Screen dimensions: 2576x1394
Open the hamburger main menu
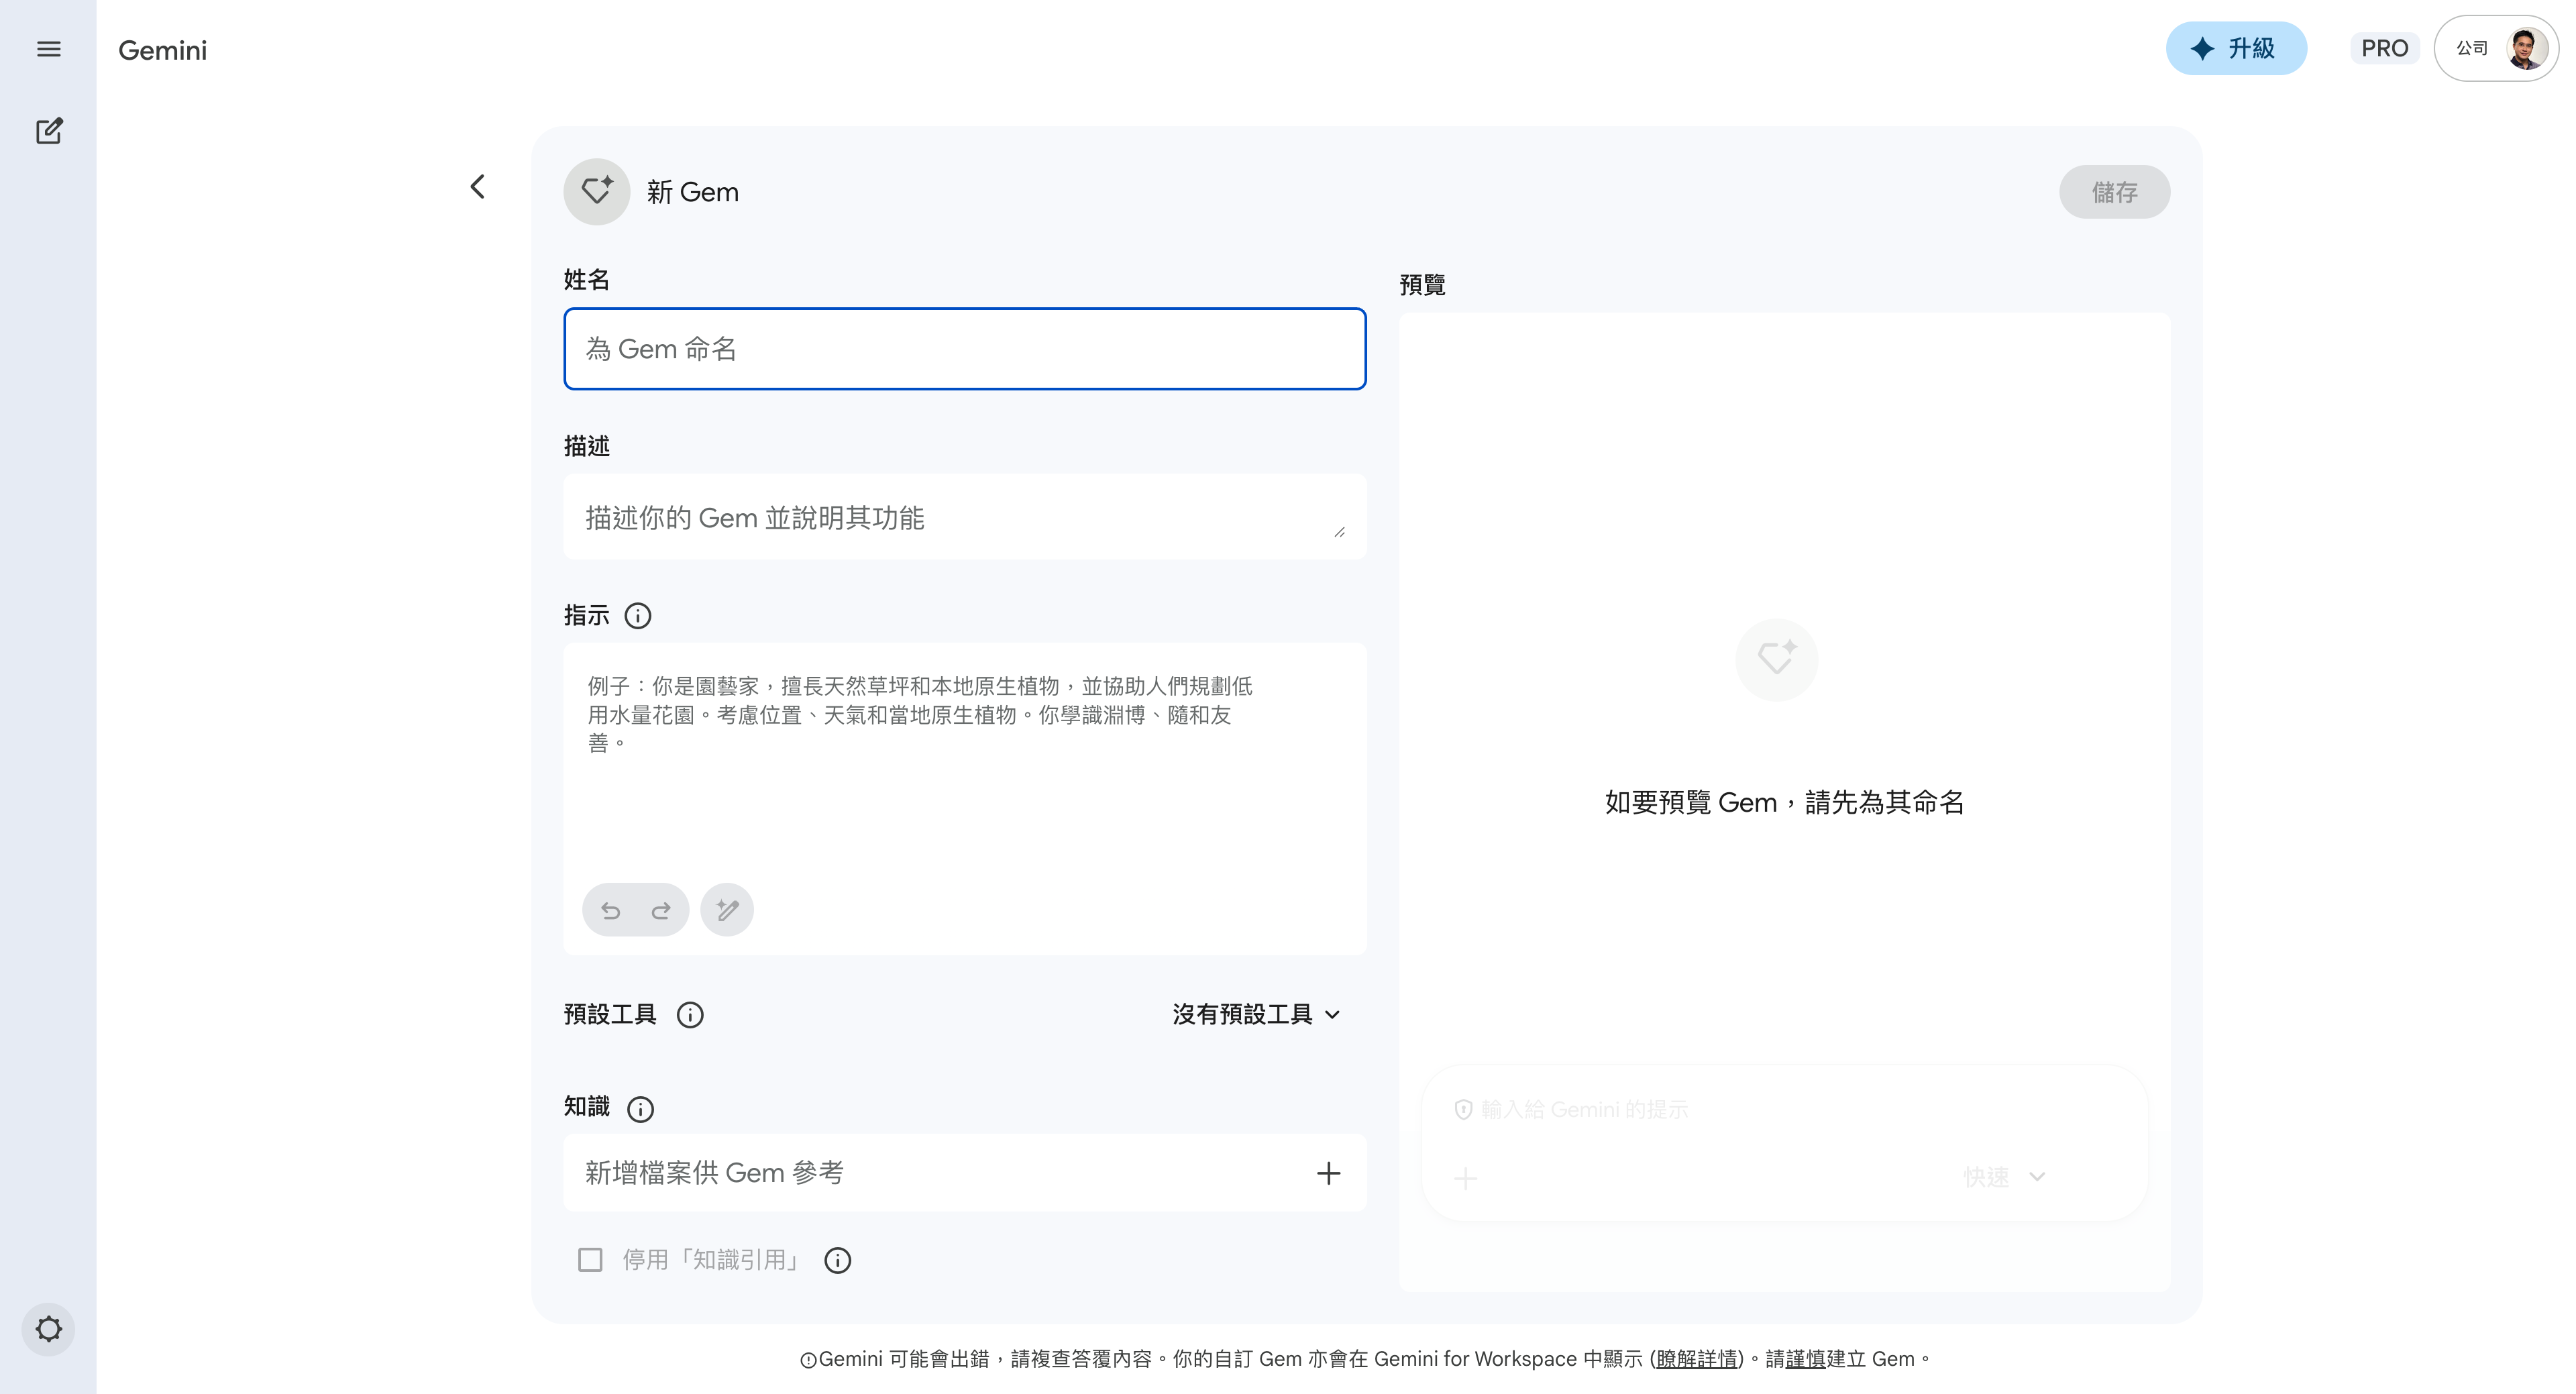[x=48, y=49]
